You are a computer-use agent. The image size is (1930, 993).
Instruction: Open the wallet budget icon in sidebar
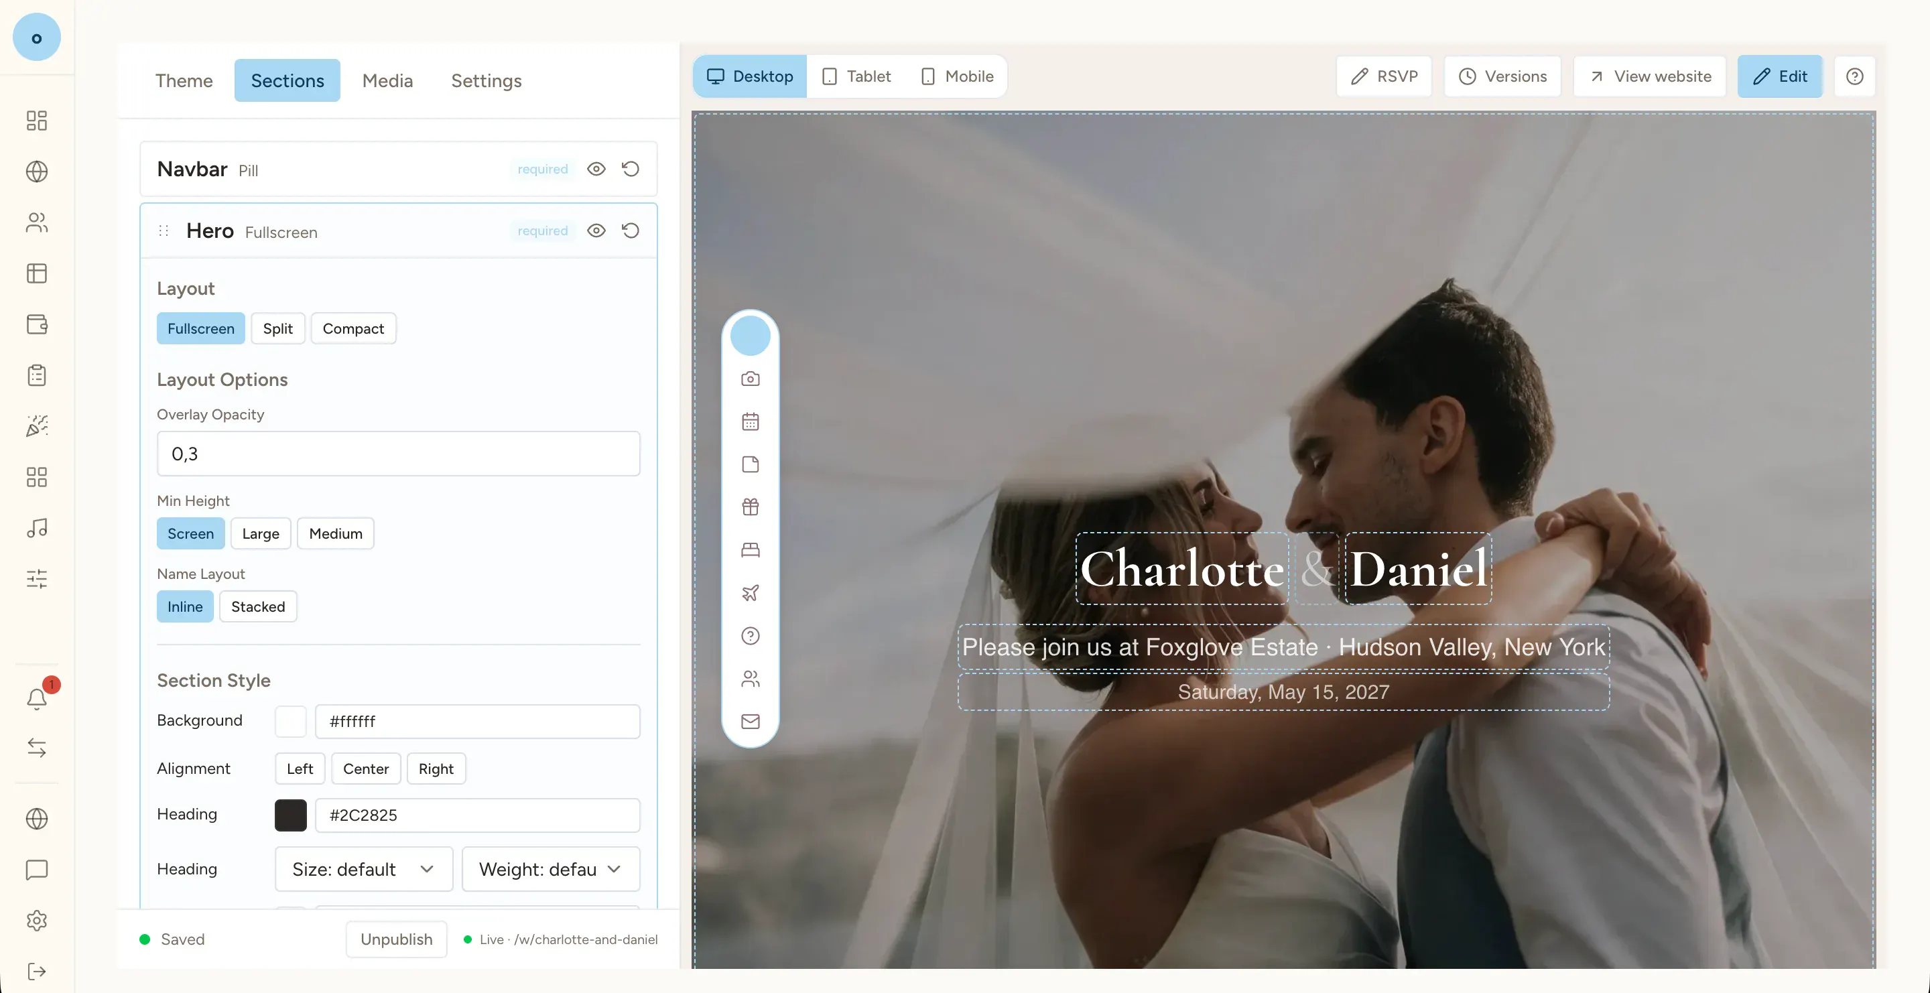37,324
